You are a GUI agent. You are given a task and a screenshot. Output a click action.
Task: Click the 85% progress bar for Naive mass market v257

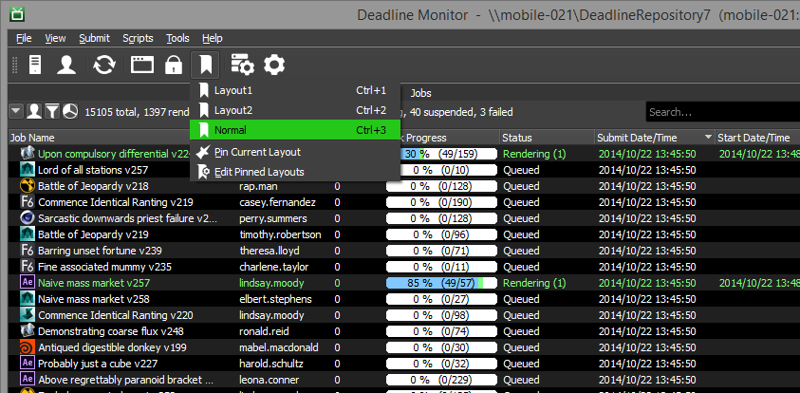click(x=441, y=283)
